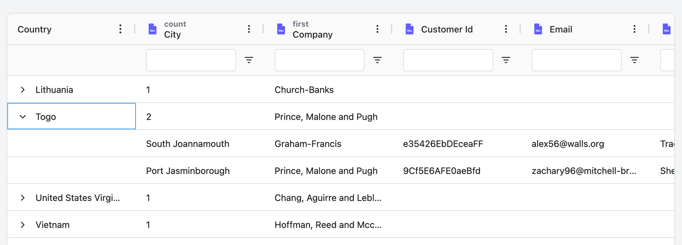Open Customer Id filter options icon
This screenshot has width=682, height=245.
tap(506, 60)
